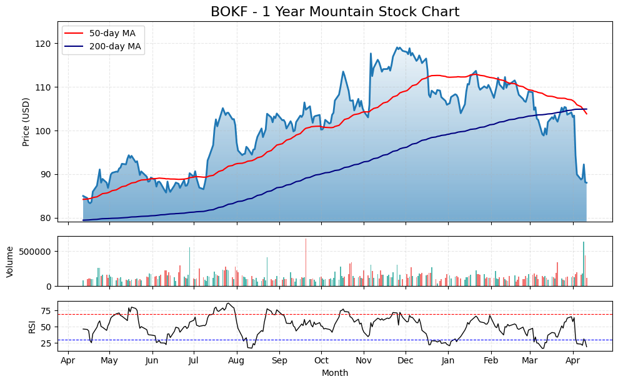
Task: Select the 80 price axis tick
Action: click(46, 218)
